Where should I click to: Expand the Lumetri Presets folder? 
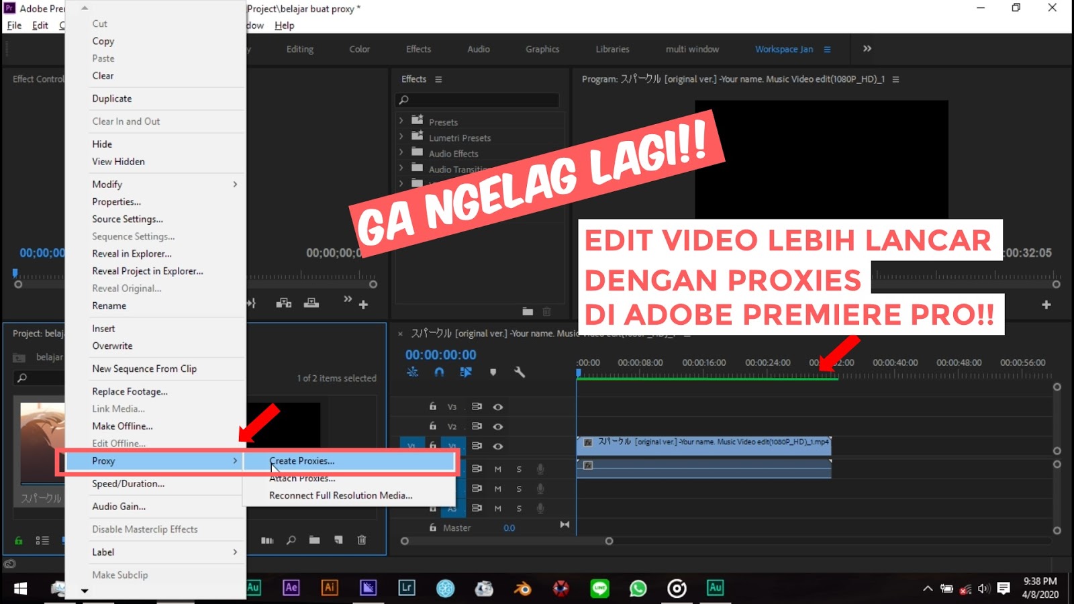coord(401,136)
